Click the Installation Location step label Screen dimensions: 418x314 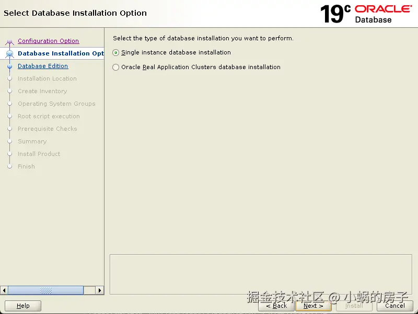point(47,78)
